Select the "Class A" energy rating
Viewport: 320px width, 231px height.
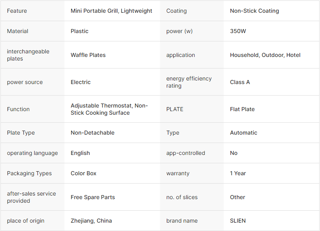pyautogui.click(x=240, y=82)
